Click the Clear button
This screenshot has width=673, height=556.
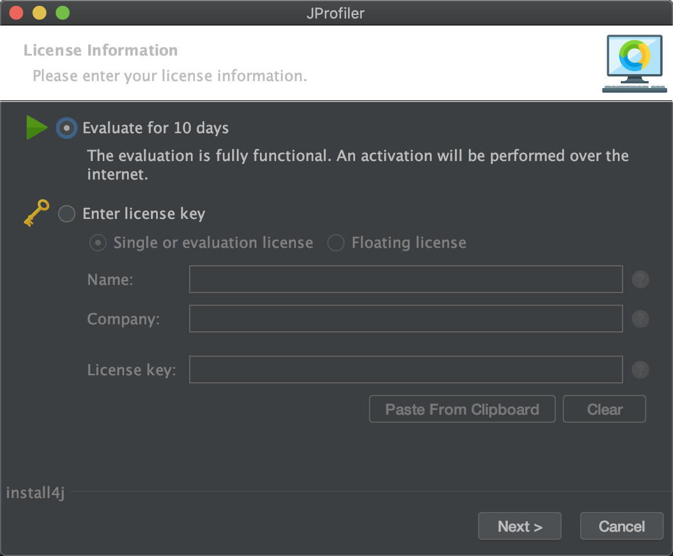click(x=605, y=409)
